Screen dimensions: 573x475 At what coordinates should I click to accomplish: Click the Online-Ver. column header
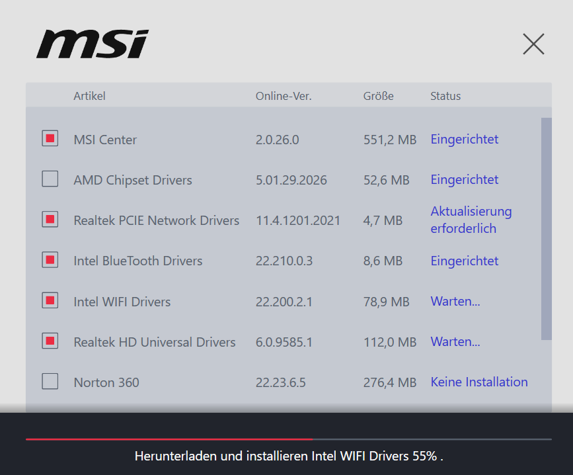click(284, 96)
